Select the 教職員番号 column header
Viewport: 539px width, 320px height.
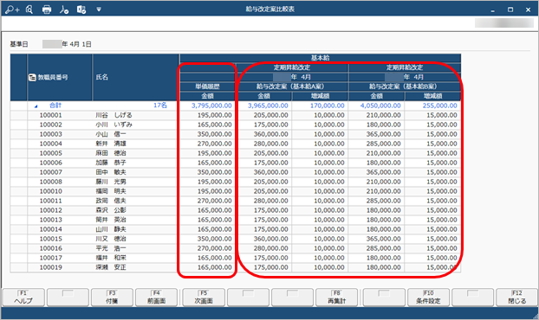click(x=60, y=77)
